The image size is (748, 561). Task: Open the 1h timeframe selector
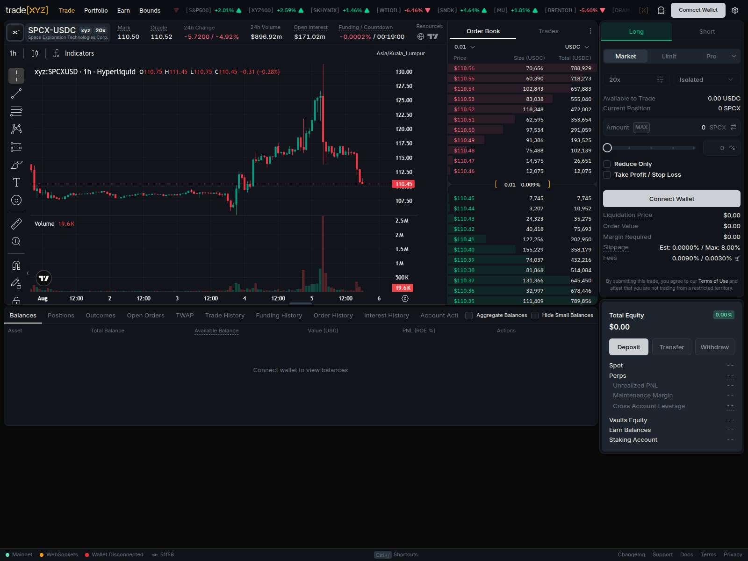pyautogui.click(x=13, y=53)
